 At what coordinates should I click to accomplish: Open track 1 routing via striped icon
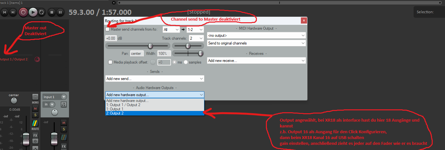click(64, 137)
